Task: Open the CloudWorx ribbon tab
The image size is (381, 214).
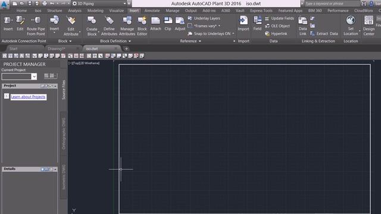Action: click(x=364, y=11)
